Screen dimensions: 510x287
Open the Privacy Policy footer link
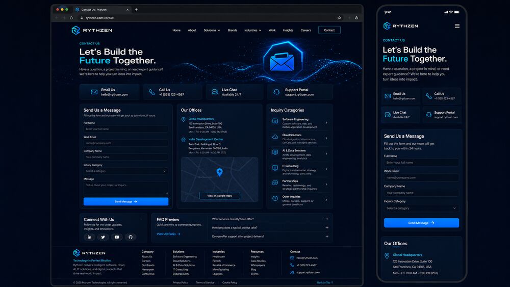(x=180, y=282)
